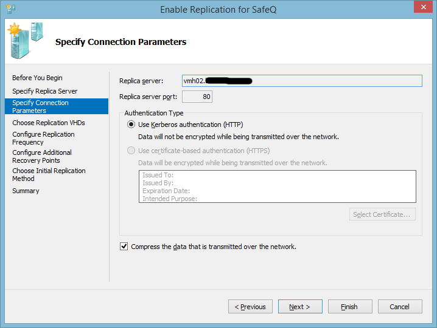Select Specify Connection Parameters step
Image resolution: width=437 pixels, height=328 pixels.
pyautogui.click(x=40, y=106)
